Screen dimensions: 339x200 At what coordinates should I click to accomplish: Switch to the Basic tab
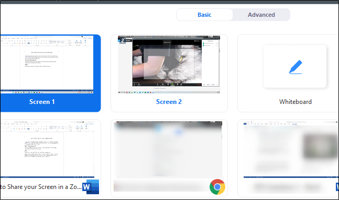(204, 15)
